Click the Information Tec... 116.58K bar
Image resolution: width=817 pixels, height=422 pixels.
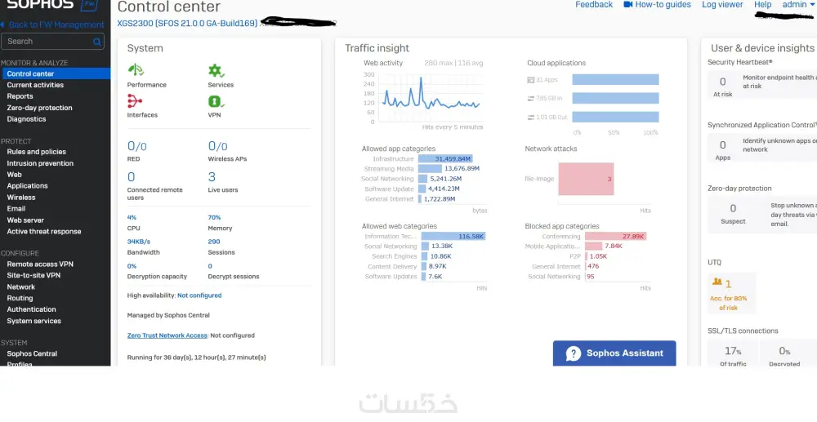453,236
